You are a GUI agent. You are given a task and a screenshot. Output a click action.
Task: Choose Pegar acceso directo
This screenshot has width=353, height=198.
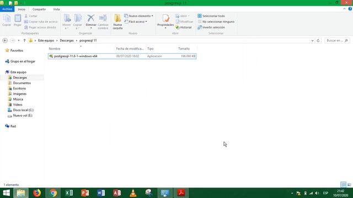coord(40,27)
